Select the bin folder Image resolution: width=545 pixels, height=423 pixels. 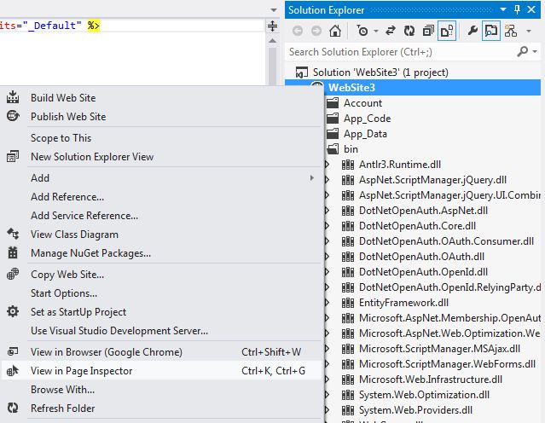click(x=351, y=149)
